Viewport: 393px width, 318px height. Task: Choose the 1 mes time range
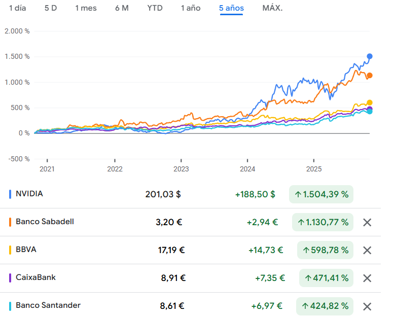86,8
